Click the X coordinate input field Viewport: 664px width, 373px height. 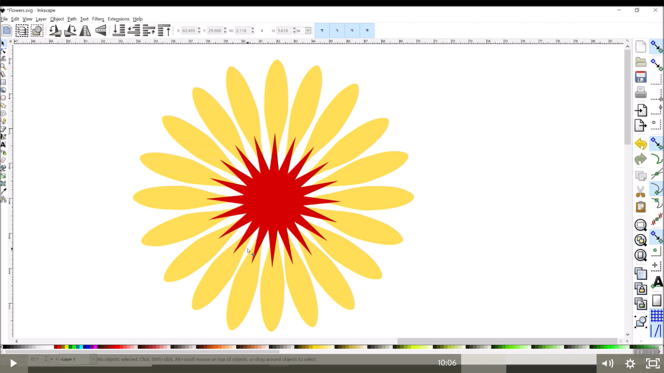point(189,30)
